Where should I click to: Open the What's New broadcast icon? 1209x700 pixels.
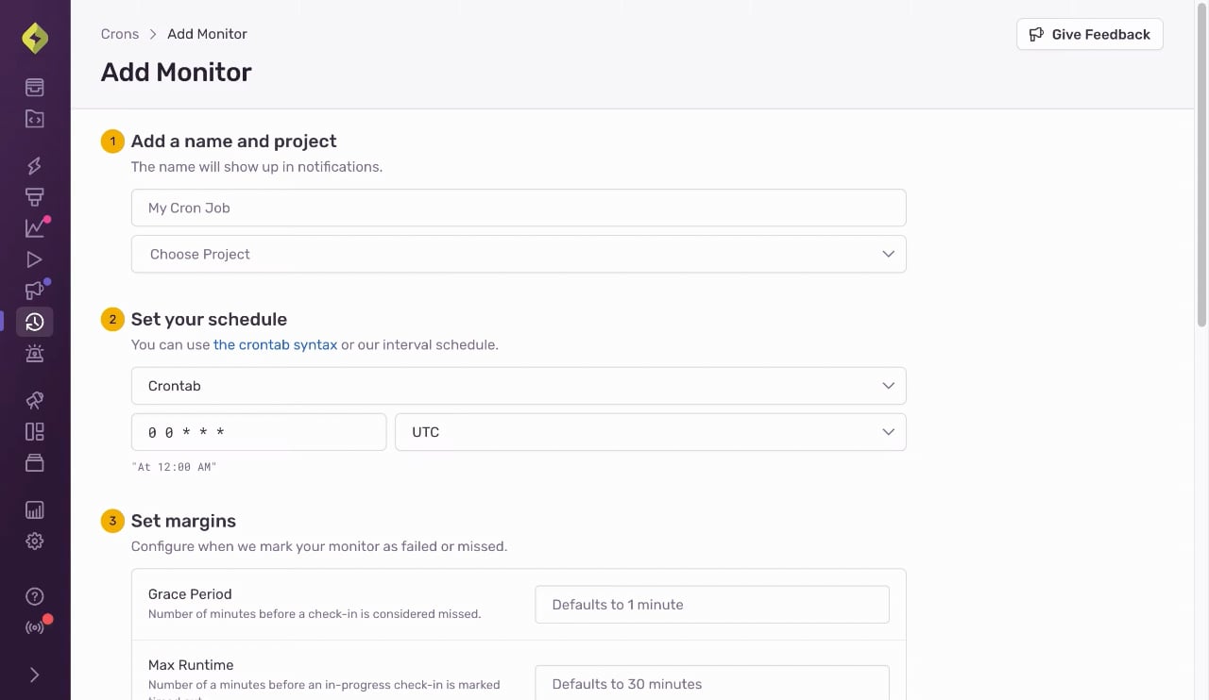point(34,627)
